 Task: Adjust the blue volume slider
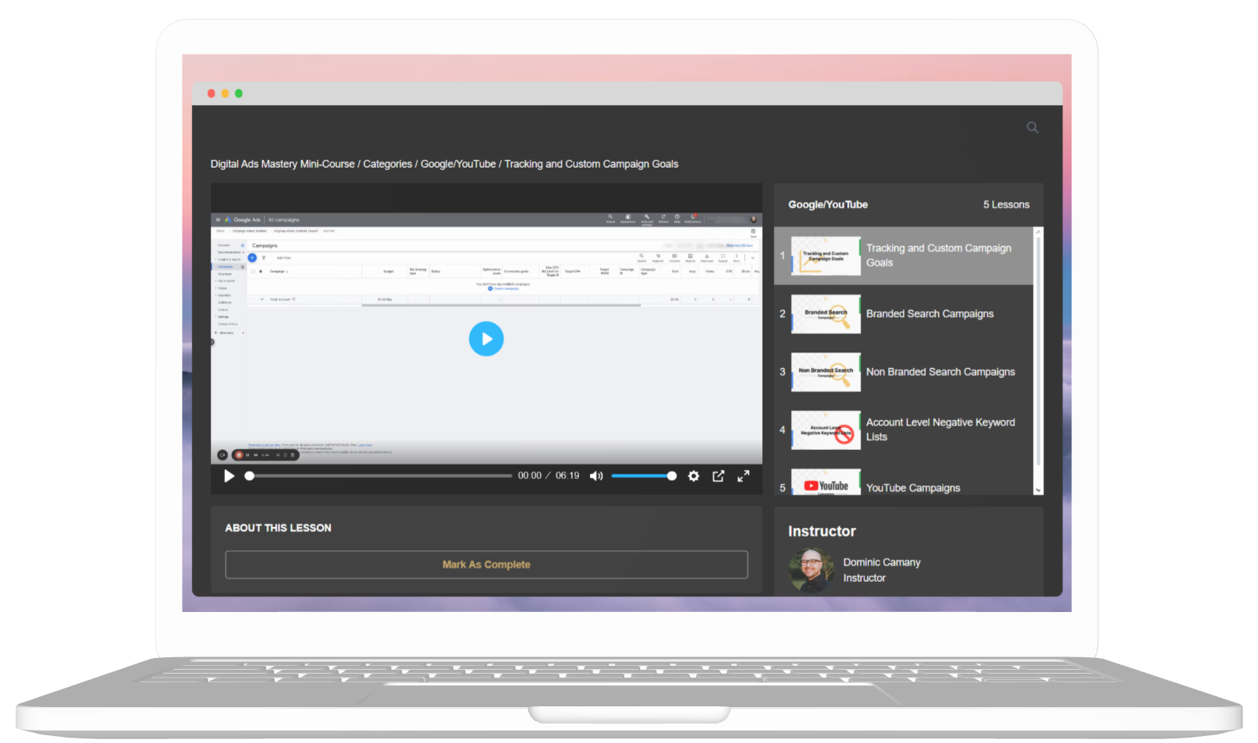(x=643, y=476)
